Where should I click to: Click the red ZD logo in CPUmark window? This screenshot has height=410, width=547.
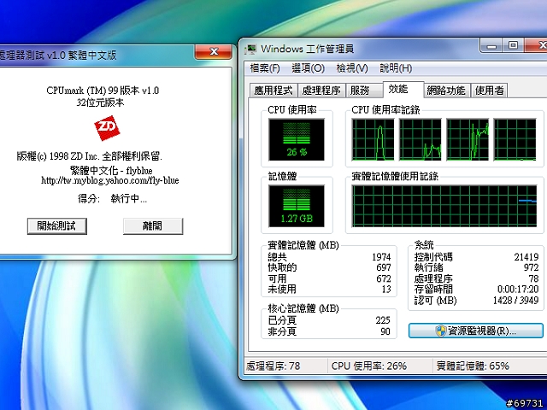(x=107, y=128)
